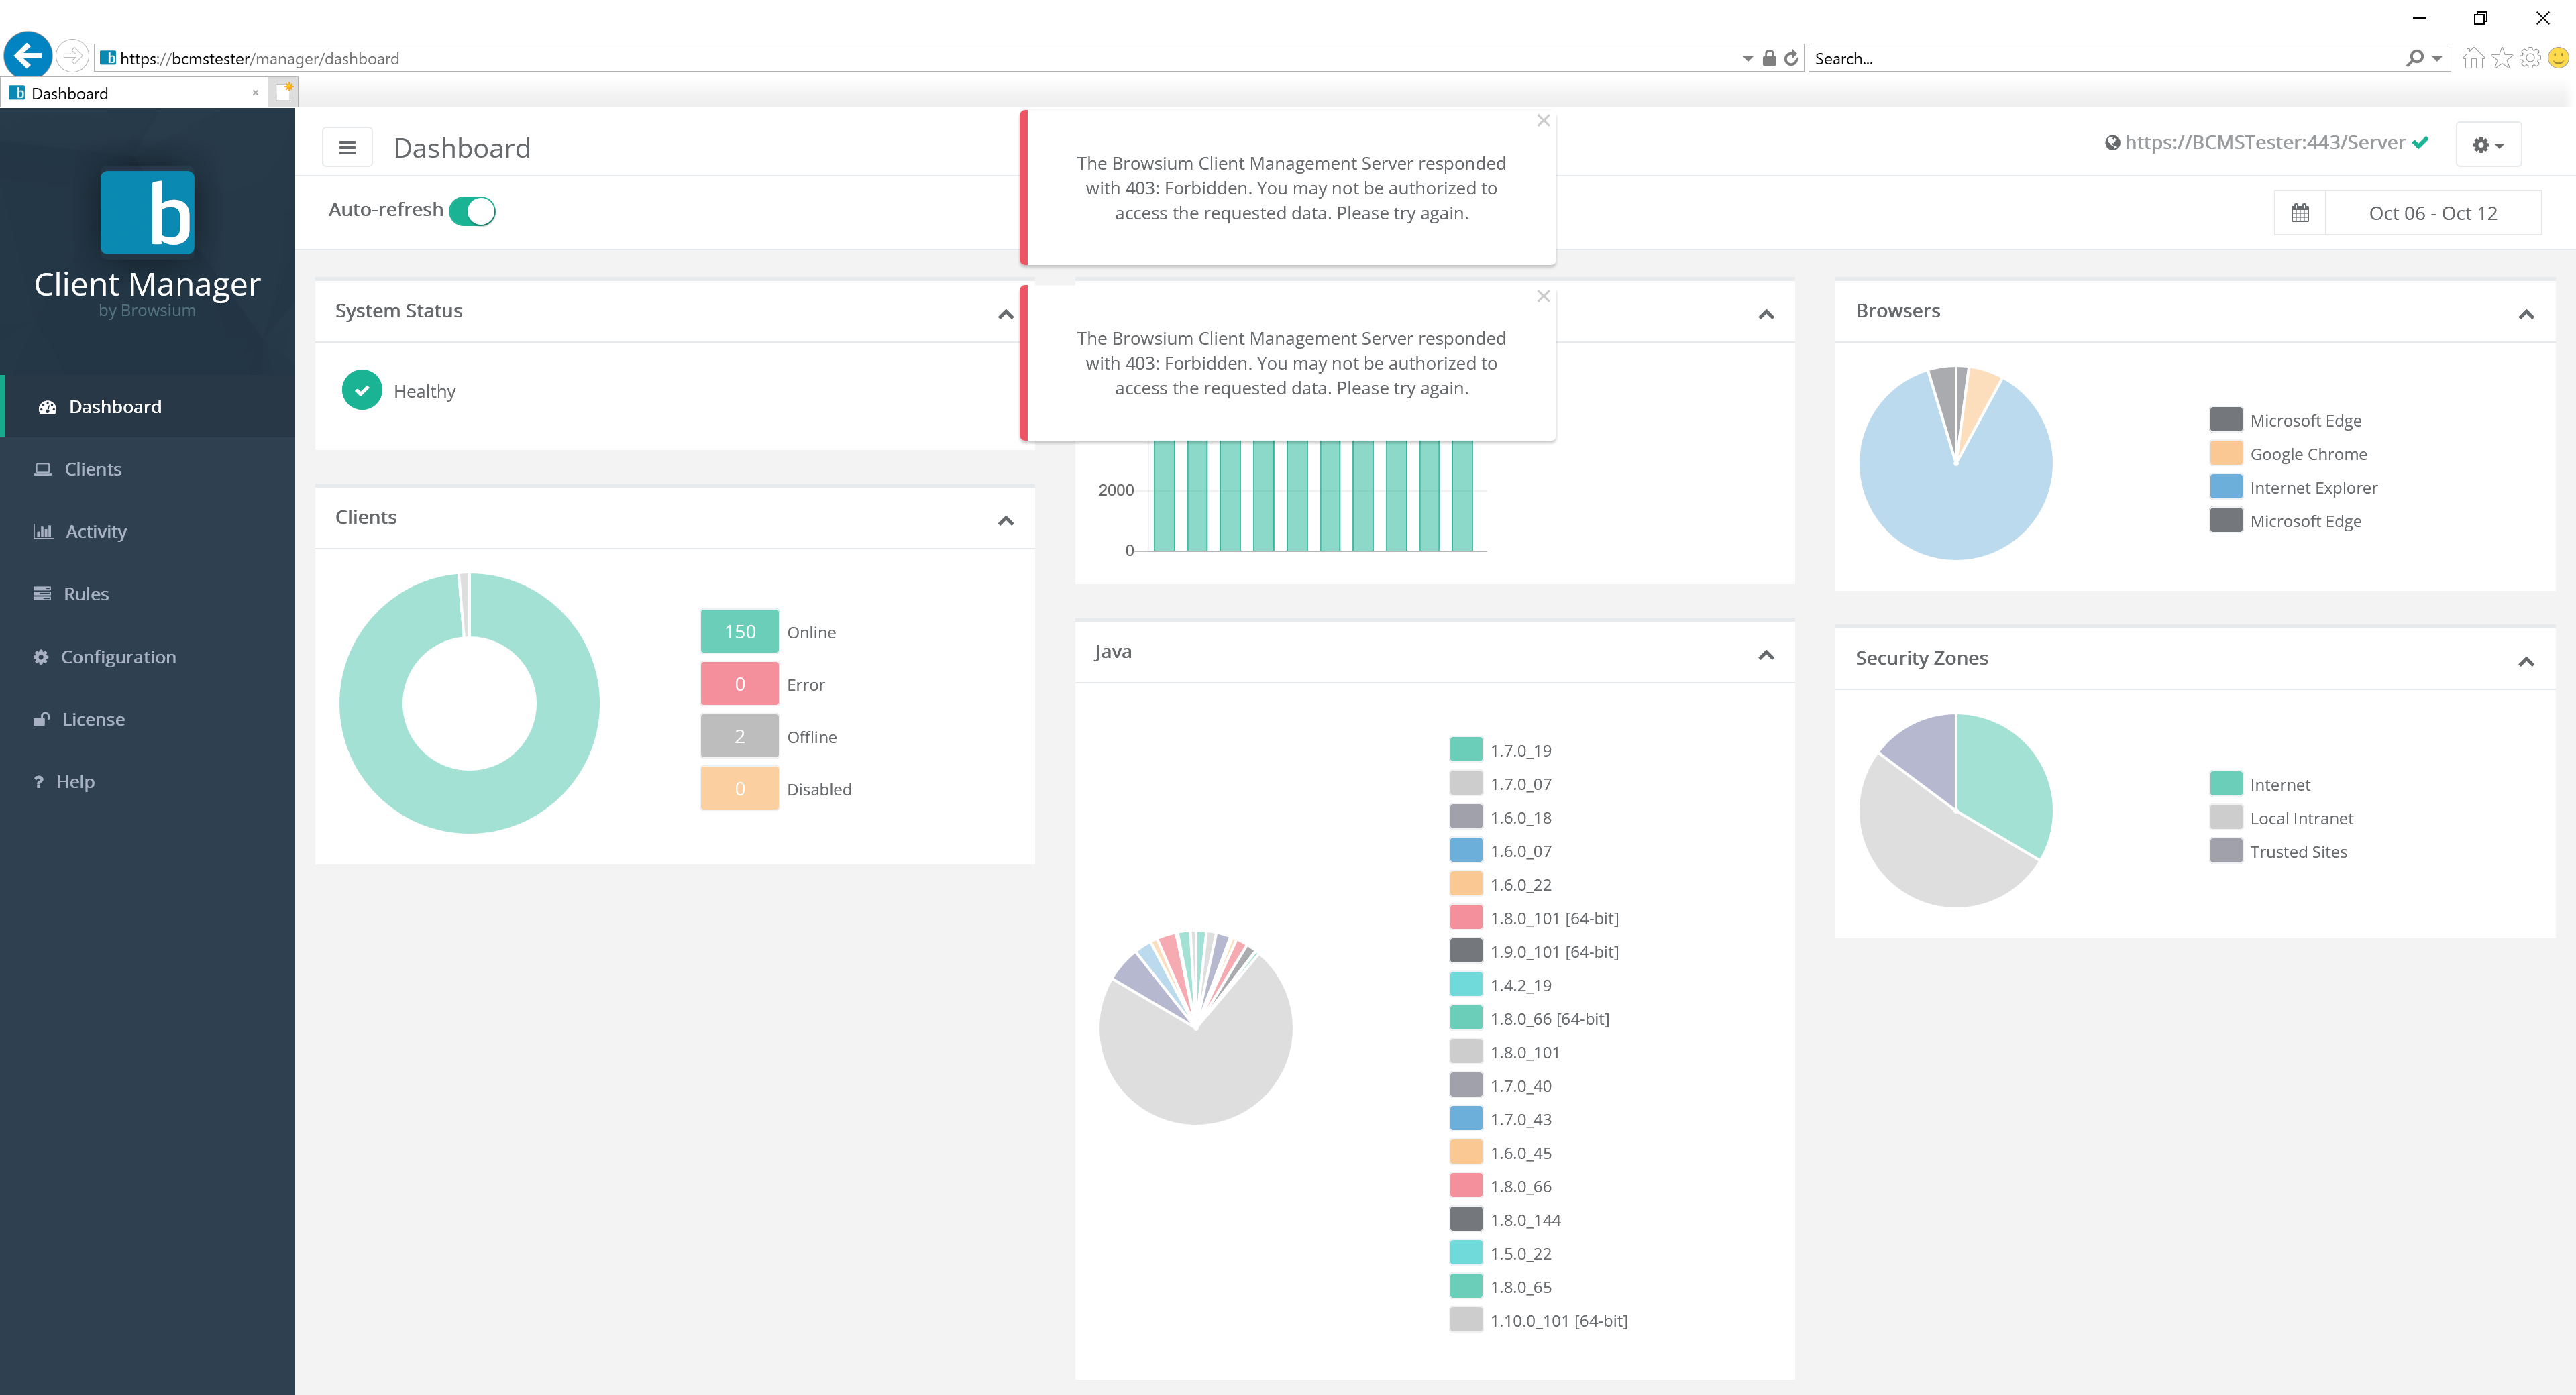Image resolution: width=2576 pixels, height=1395 pixels.
Task: Turn off the Auto-refresh switch
Action: click(x=472, y=211)
